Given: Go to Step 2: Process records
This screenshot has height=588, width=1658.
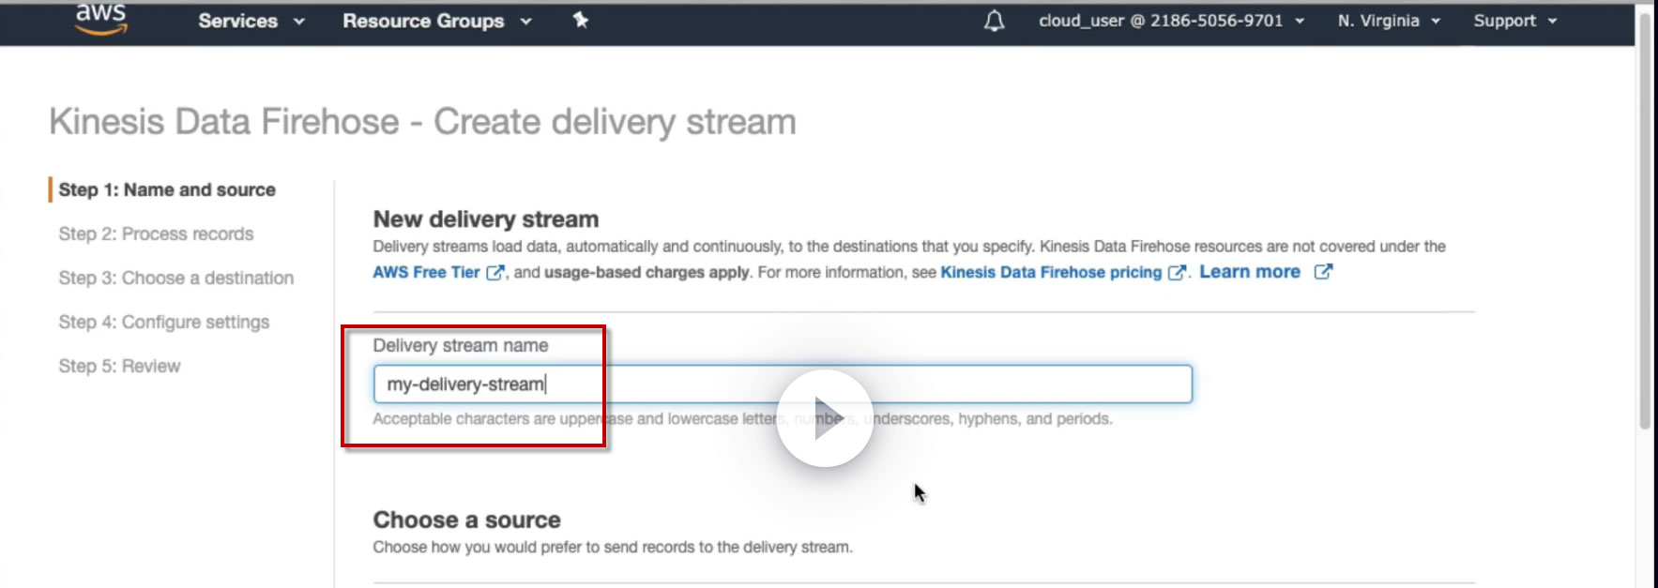Looking at the screenshot, I should point(156,234).
